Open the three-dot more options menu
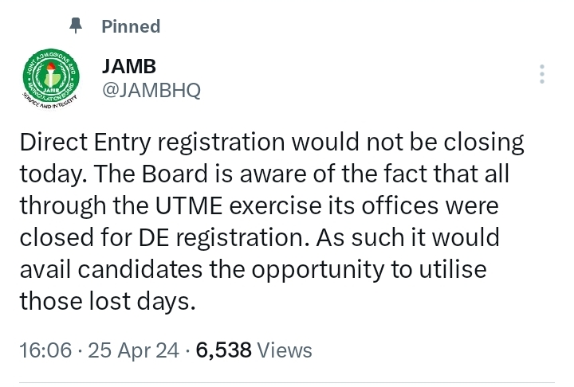The width and height of the screenshot is (574, 387). click(x=542, y=74)
